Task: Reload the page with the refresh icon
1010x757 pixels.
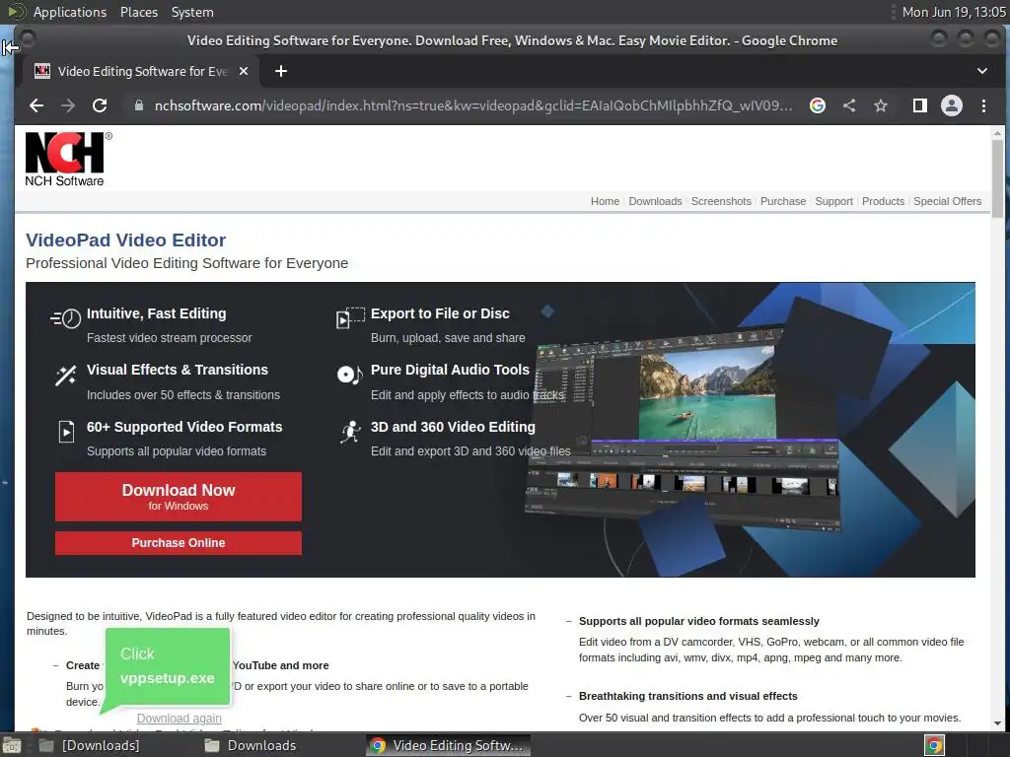Action: tap(100, 105)
